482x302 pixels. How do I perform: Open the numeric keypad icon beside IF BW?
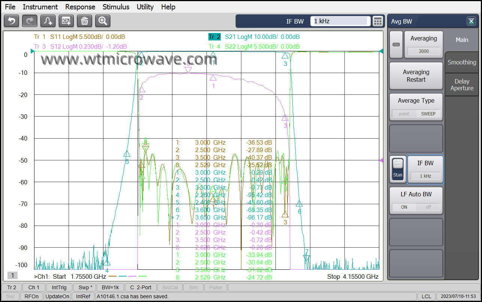tap(378, 21)
